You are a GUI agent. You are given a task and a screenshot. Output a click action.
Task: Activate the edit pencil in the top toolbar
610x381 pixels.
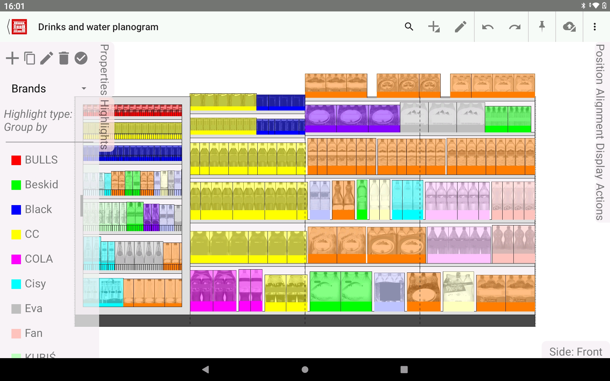click(x=460, y=27)
